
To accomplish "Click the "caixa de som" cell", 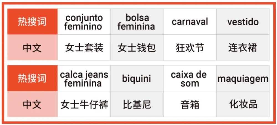I will coord(190,78).
